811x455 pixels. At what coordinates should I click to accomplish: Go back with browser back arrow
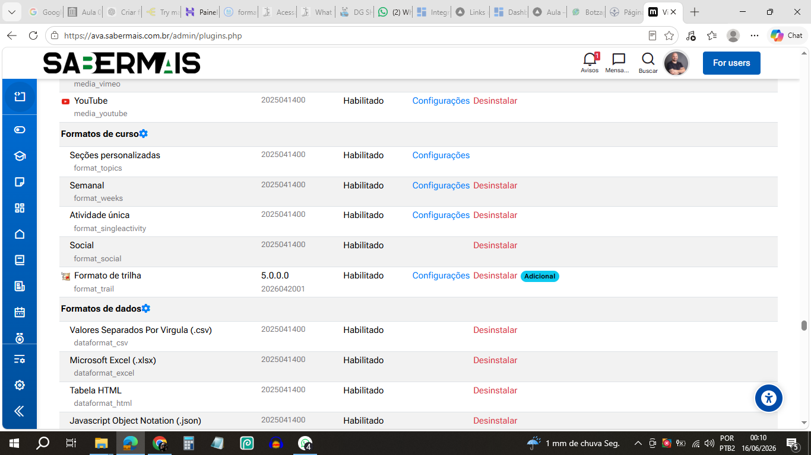tap(12, 36)
